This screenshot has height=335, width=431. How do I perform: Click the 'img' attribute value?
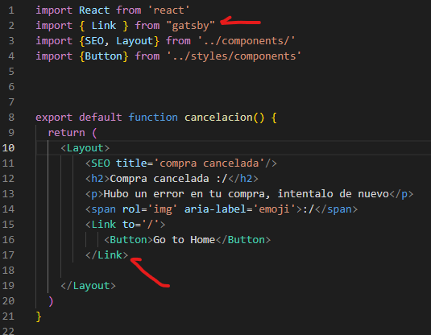pos(163,209)
